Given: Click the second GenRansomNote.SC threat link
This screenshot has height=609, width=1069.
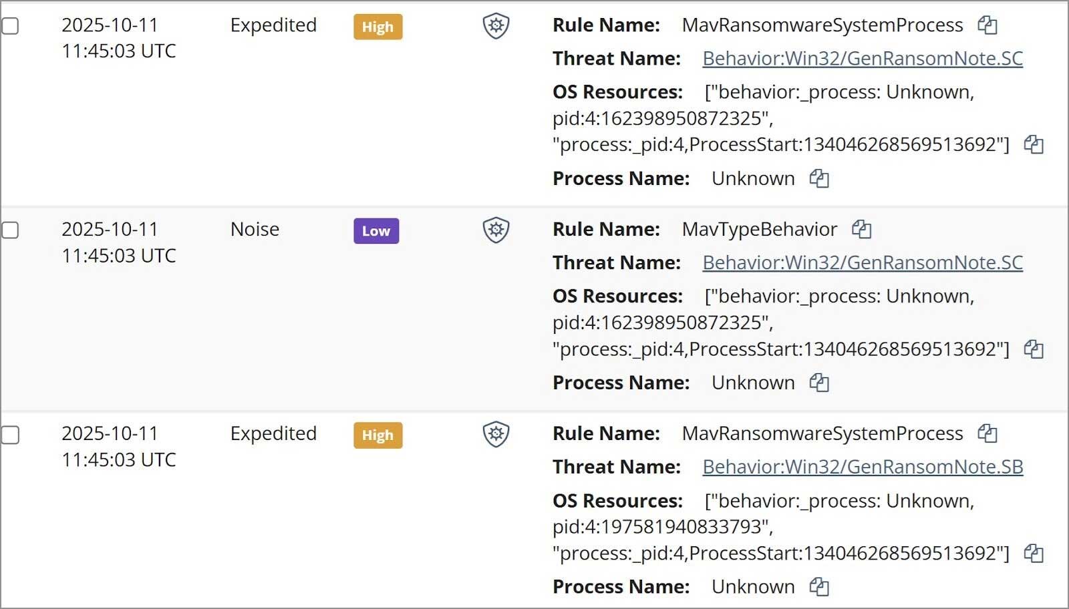Looking at the screenshot, I should coord(862,262).
